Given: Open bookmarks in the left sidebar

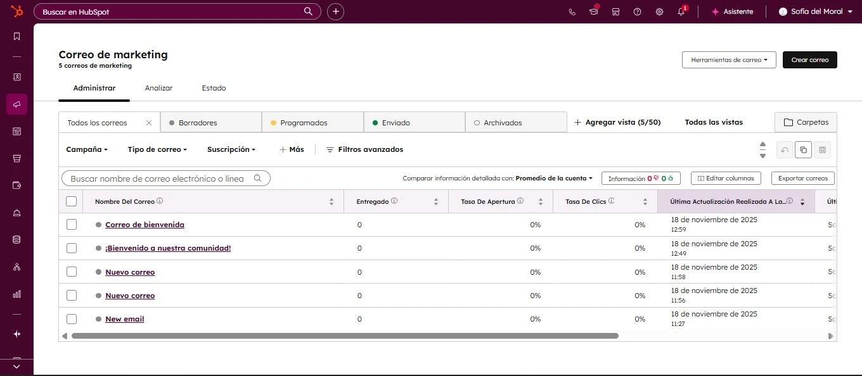Looking at the screenshot, I should coord(16,37).
